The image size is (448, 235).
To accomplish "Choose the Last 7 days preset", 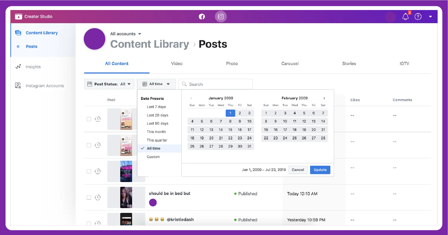I will 156,107.
